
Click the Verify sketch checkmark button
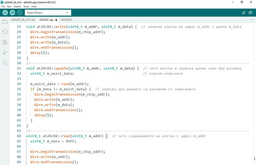6,13
